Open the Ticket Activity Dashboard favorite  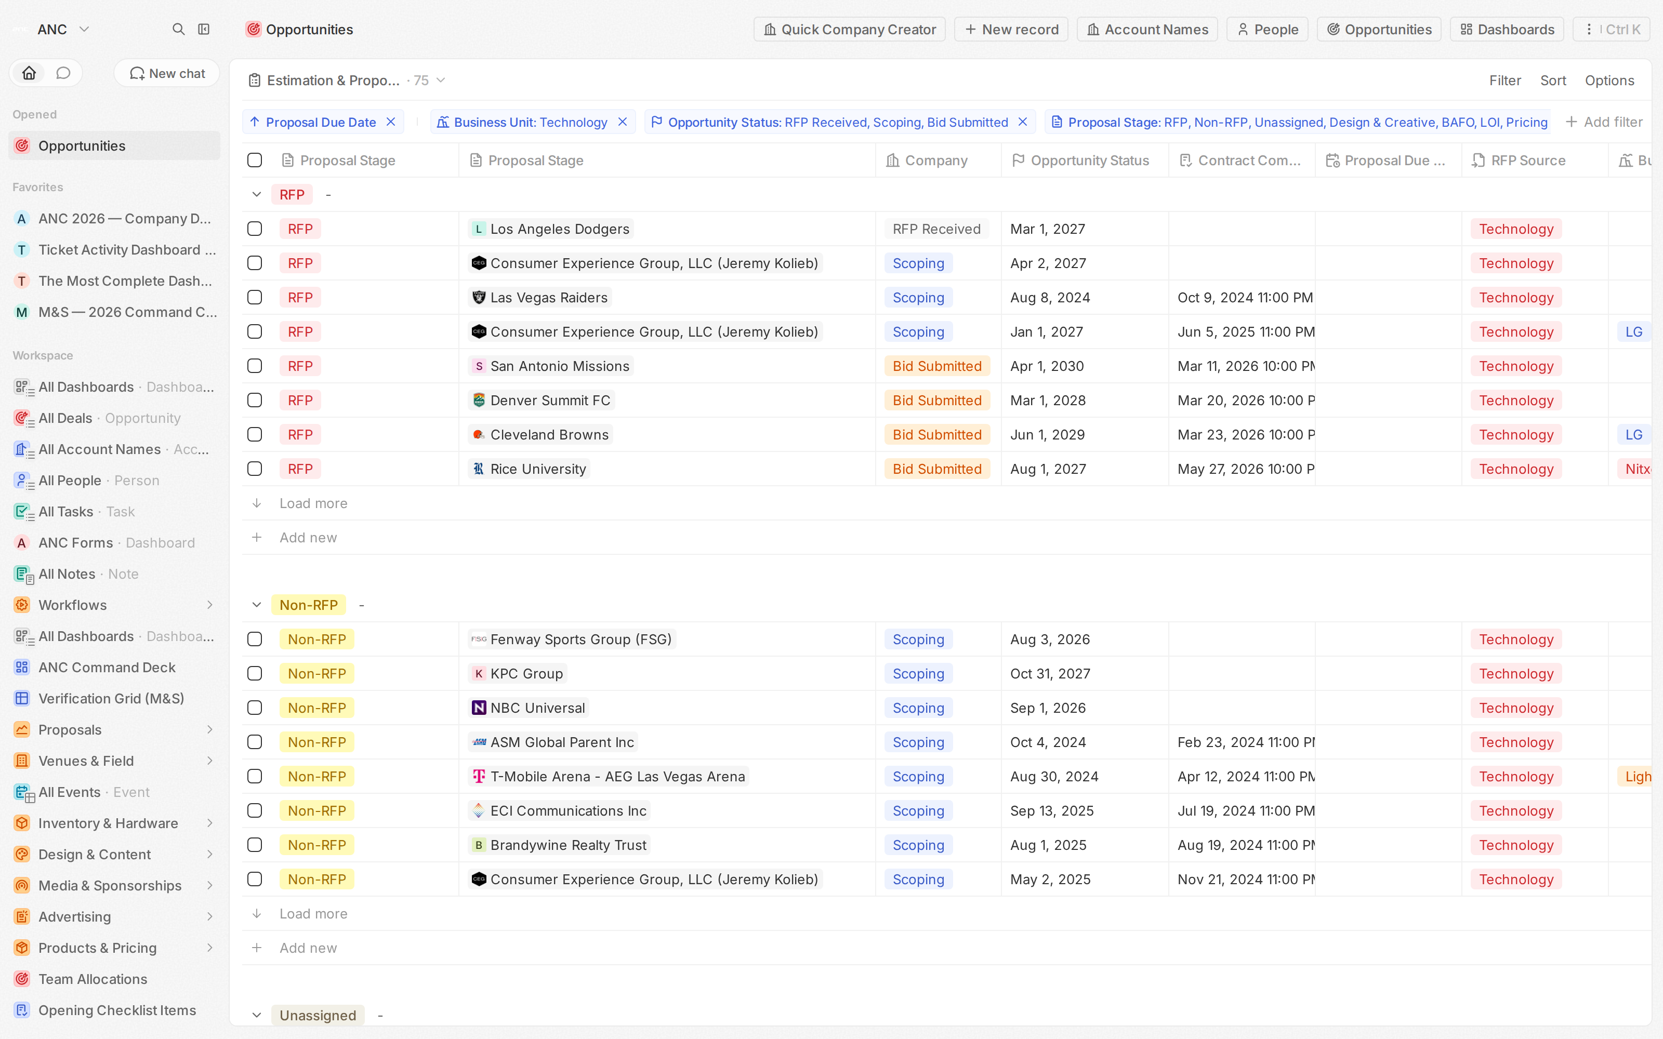point(114,249)
